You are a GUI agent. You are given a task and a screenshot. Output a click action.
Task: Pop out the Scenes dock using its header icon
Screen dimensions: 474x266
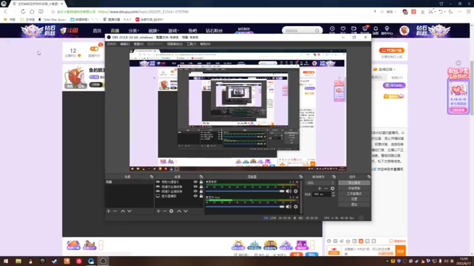[152, 177]
